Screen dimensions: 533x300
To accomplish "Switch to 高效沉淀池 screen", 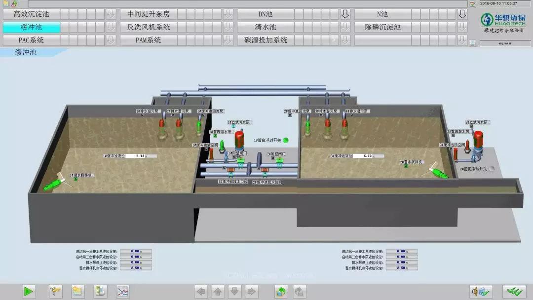I will (31, 14).
